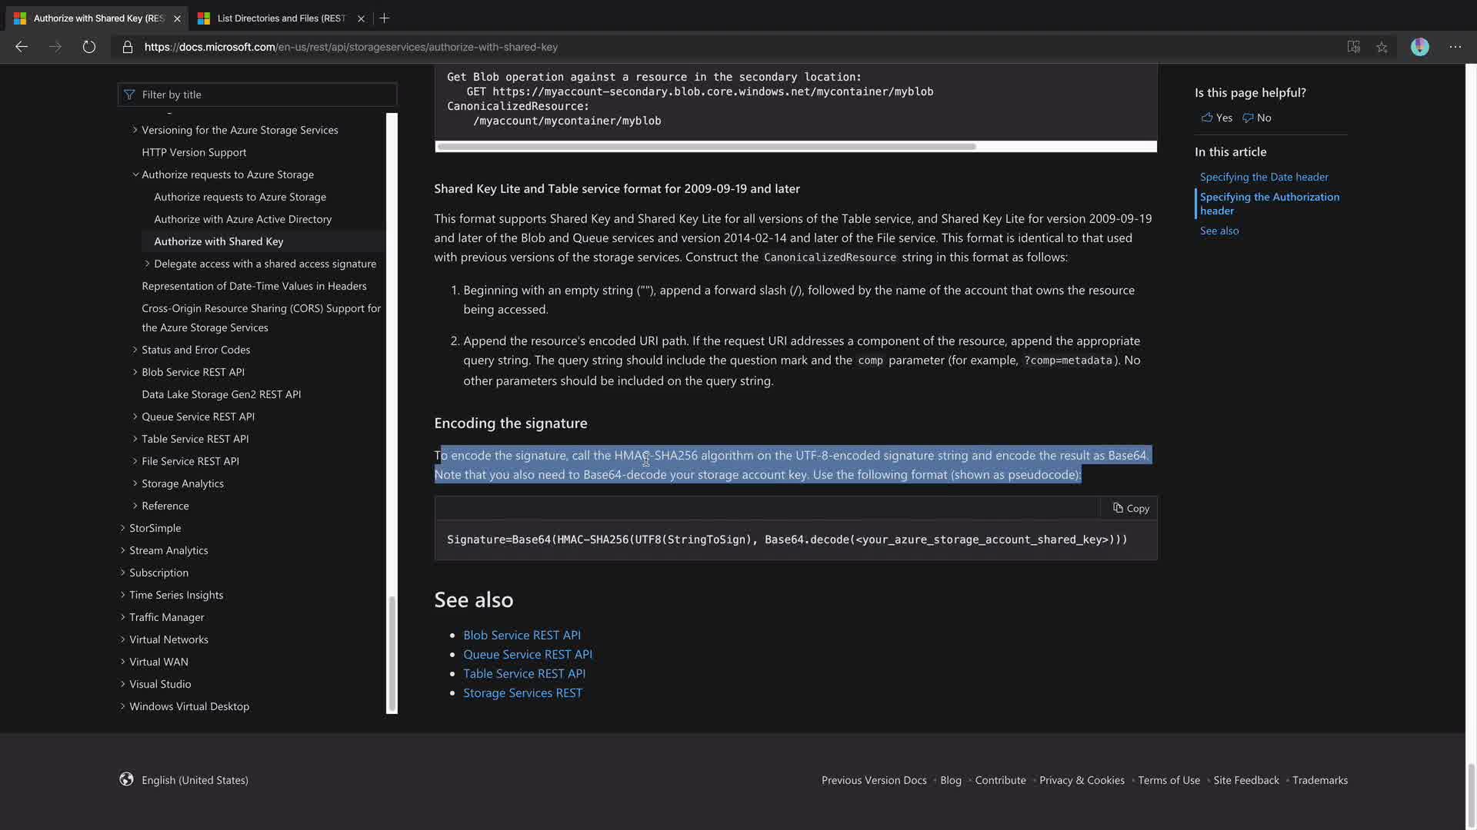The height and width of the screenshot is (830, 1477).
Task: Select Authorize with Azure Active Directory
Action: click(242, 219)
